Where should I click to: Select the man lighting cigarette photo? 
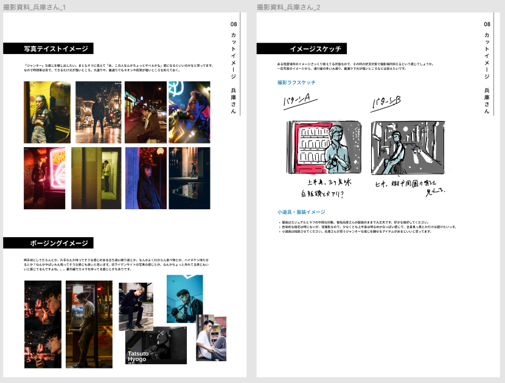pos(43,324)
